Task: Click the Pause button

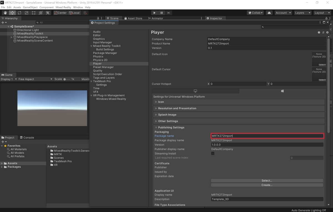Action: (x=162, y=13)
